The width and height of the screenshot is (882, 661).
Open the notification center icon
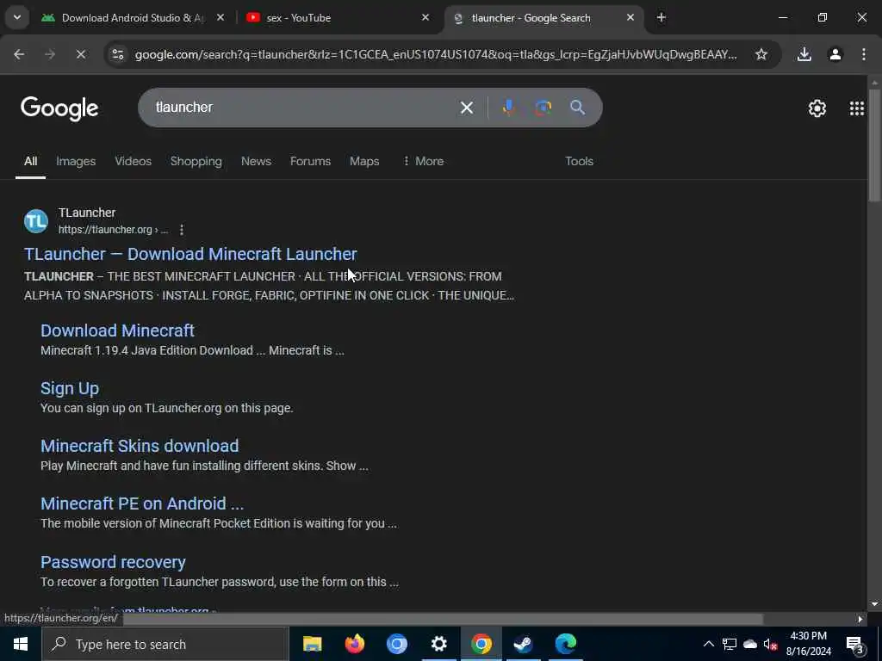(x=855, y=645)
